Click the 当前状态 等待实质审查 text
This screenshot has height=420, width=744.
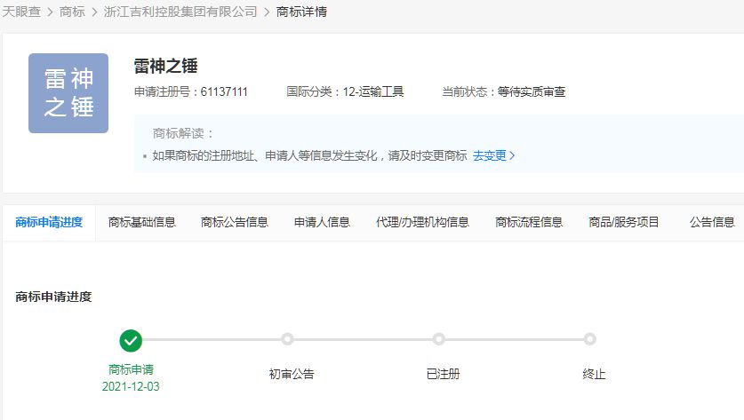click(503, 91)
